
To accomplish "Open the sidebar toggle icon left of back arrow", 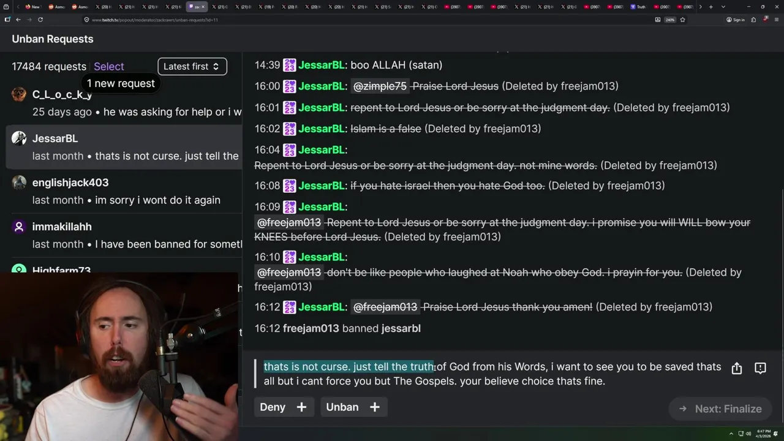I will coord(7,20).
